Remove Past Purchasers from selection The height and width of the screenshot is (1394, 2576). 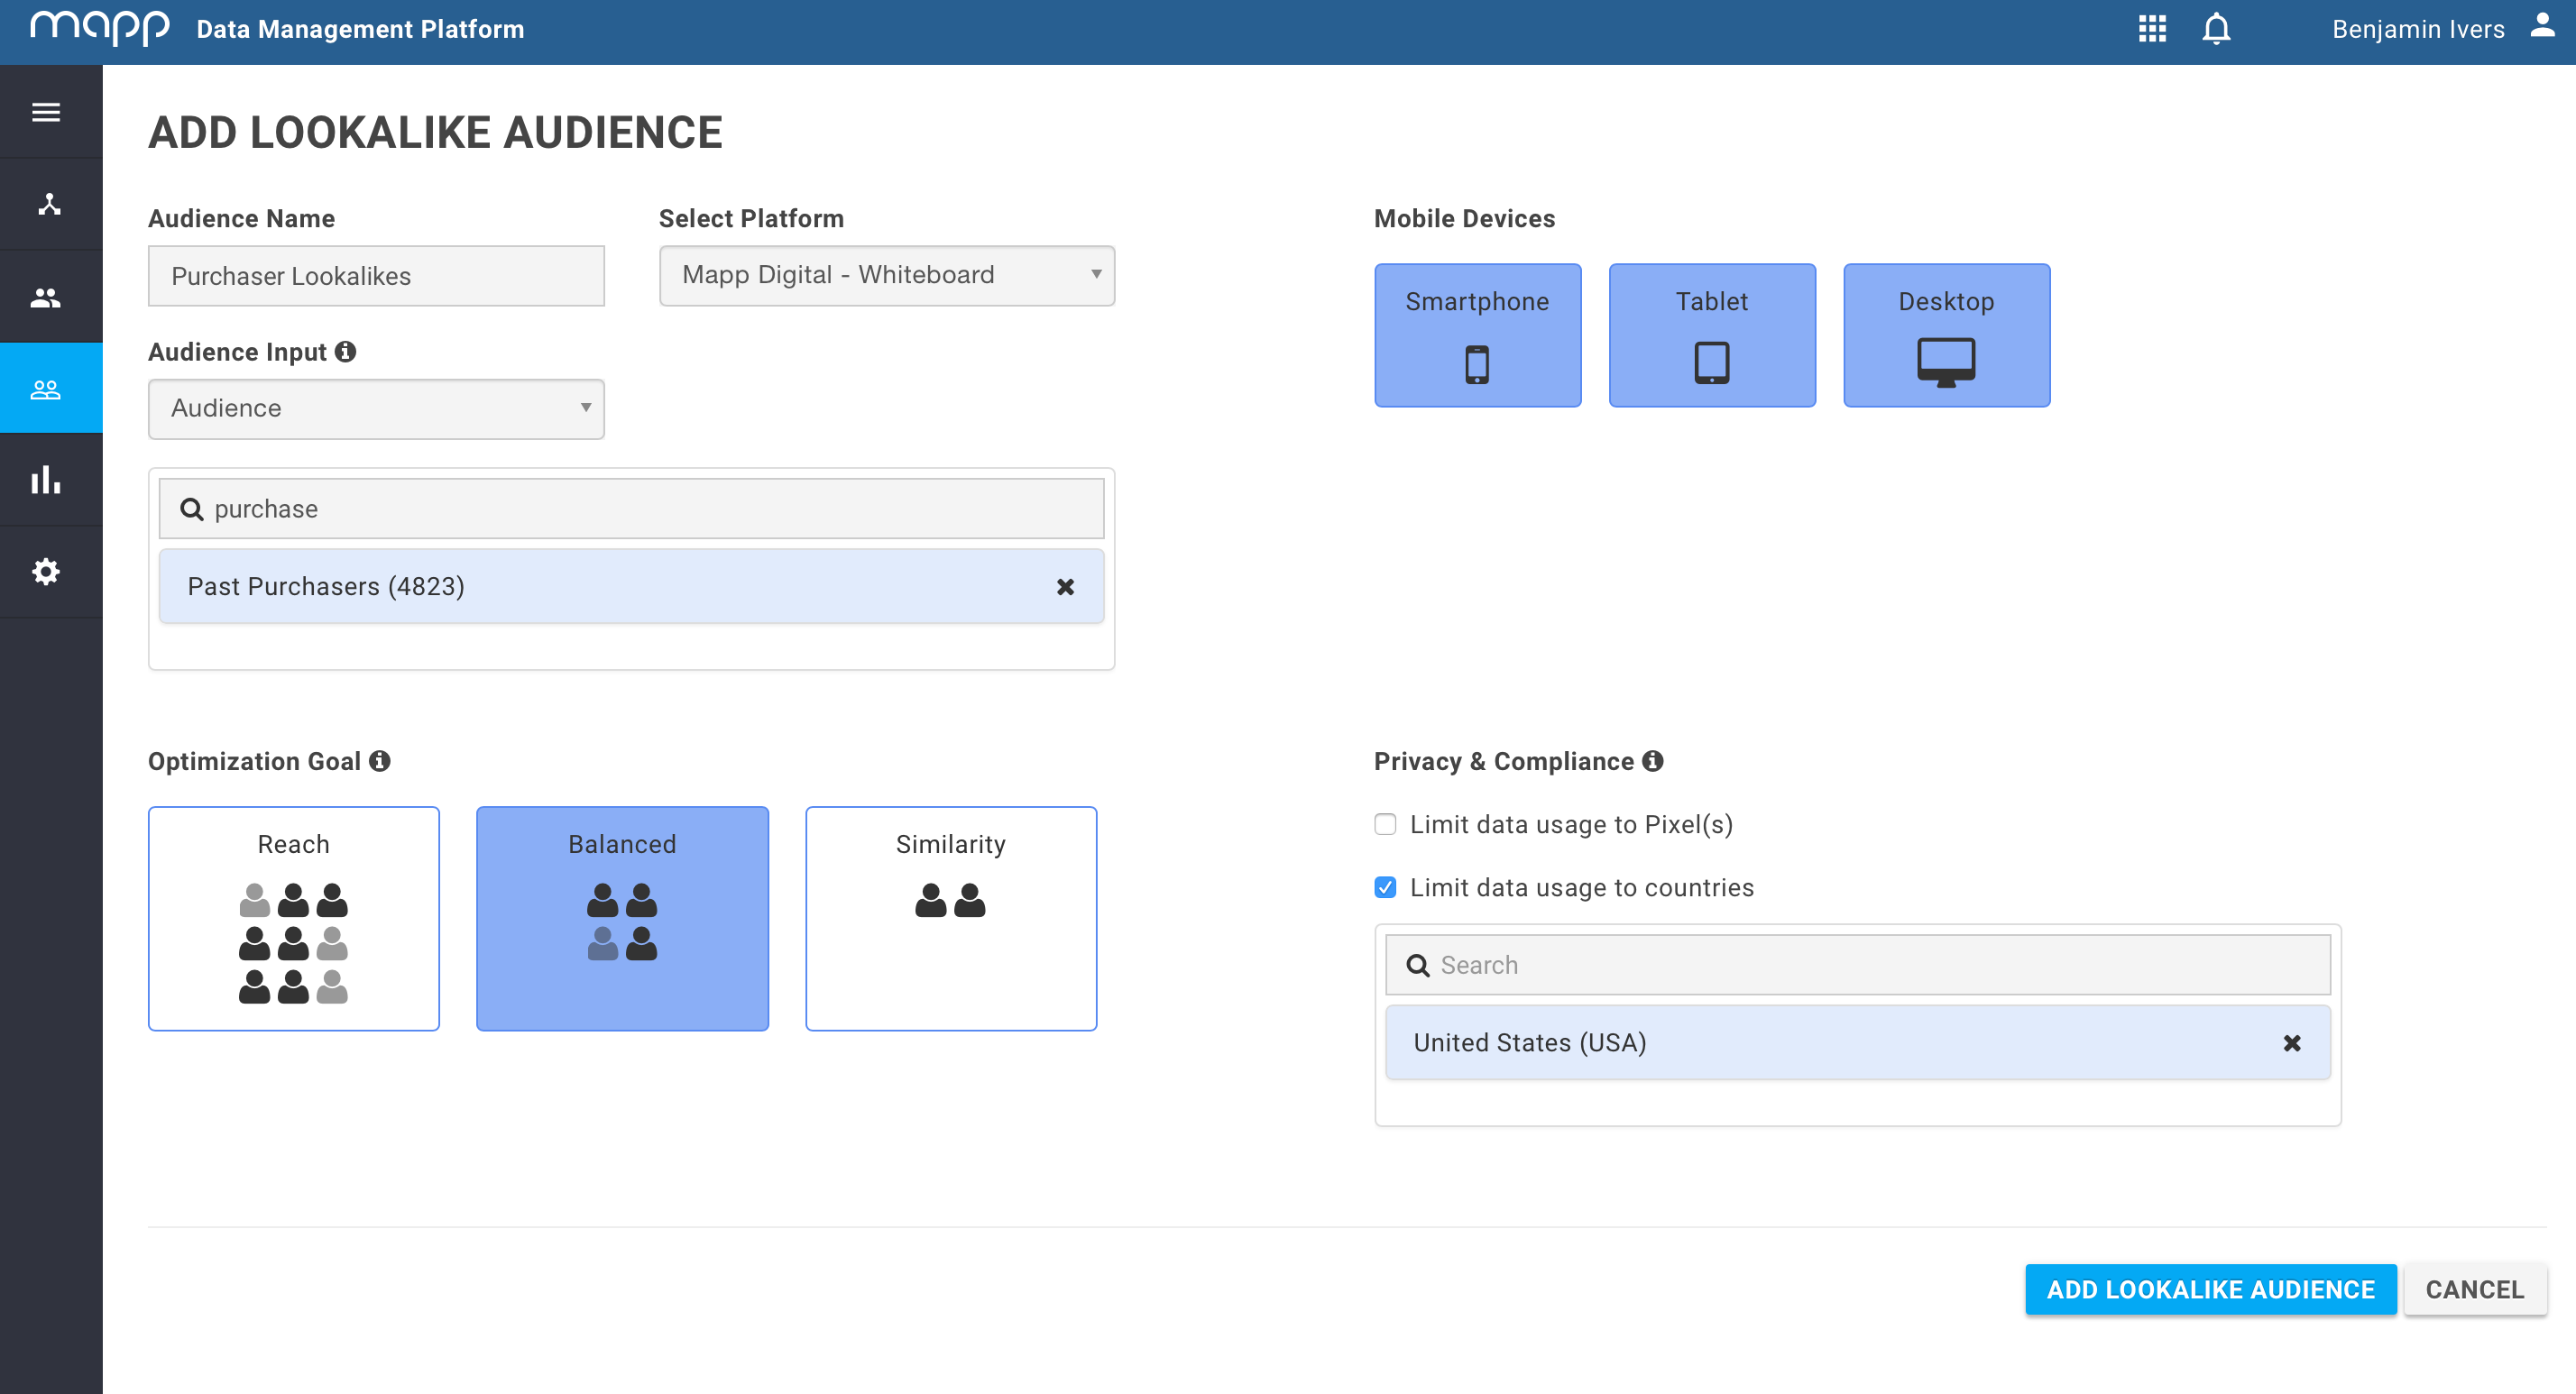point(1065,587)
